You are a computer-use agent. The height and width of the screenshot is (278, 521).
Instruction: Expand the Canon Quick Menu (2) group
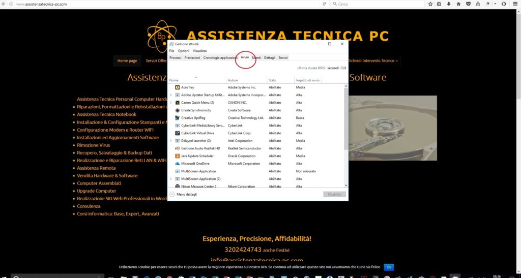pyautogui.click(x=171, y=103)
